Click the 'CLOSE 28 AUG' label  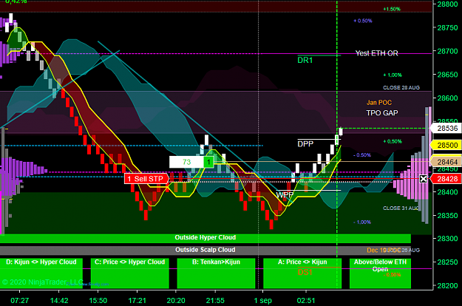(x=401, y=88)
